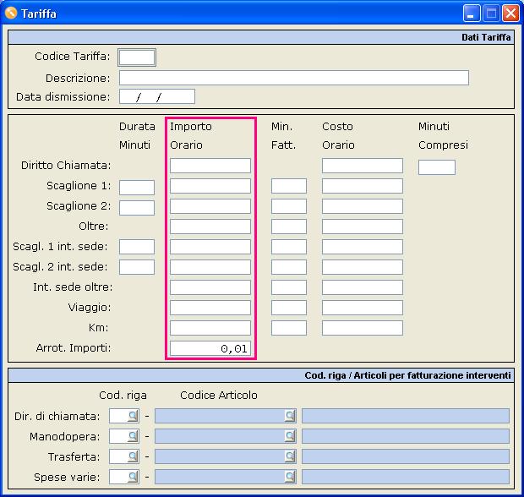The height and width of the screenshot is (497, 524).
Task: Search Codice Articolo for Dir. di chiamata
Action: pyautogui.click(x=290, y=416)
